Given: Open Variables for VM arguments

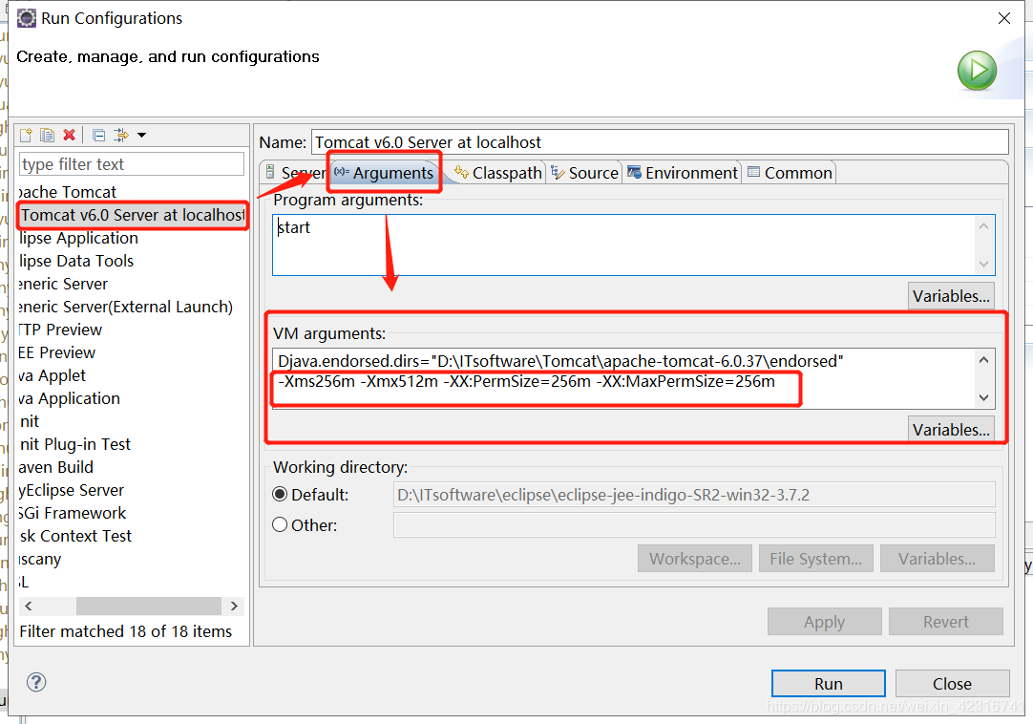Looking at the screenshot, I should tap(951, 428).
